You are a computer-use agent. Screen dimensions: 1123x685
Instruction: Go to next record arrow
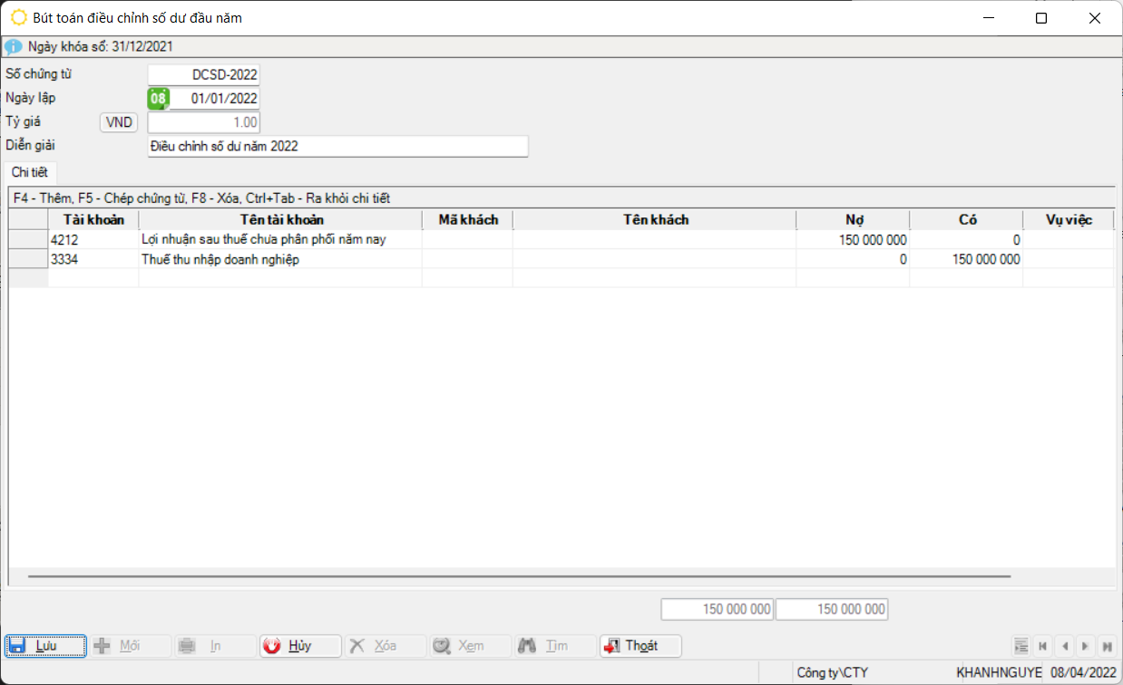(x=1085, y=646)
